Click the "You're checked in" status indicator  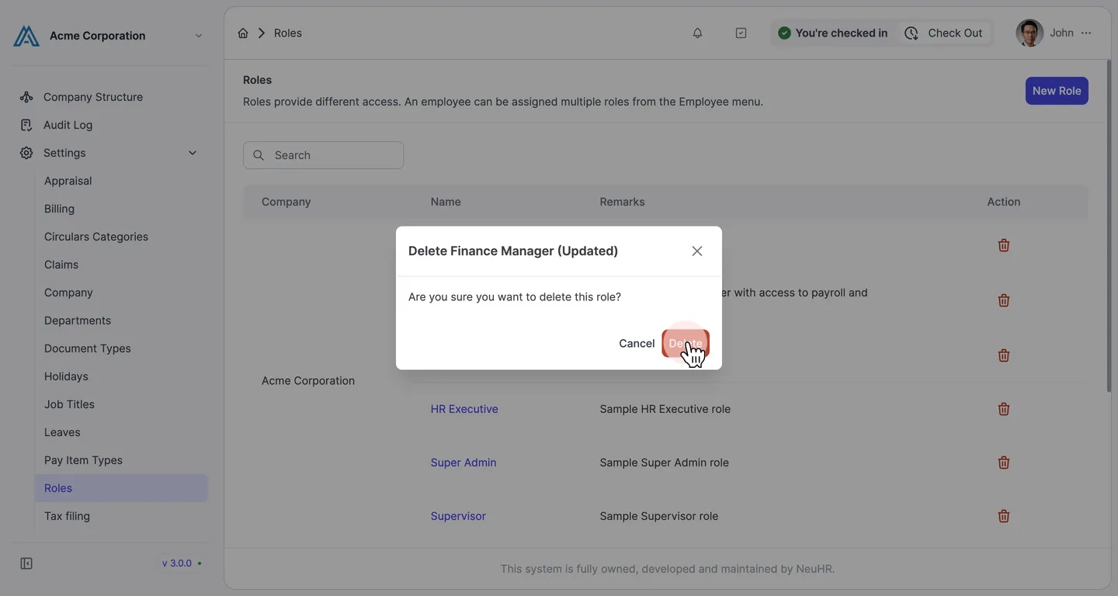[x=833, y=33]
